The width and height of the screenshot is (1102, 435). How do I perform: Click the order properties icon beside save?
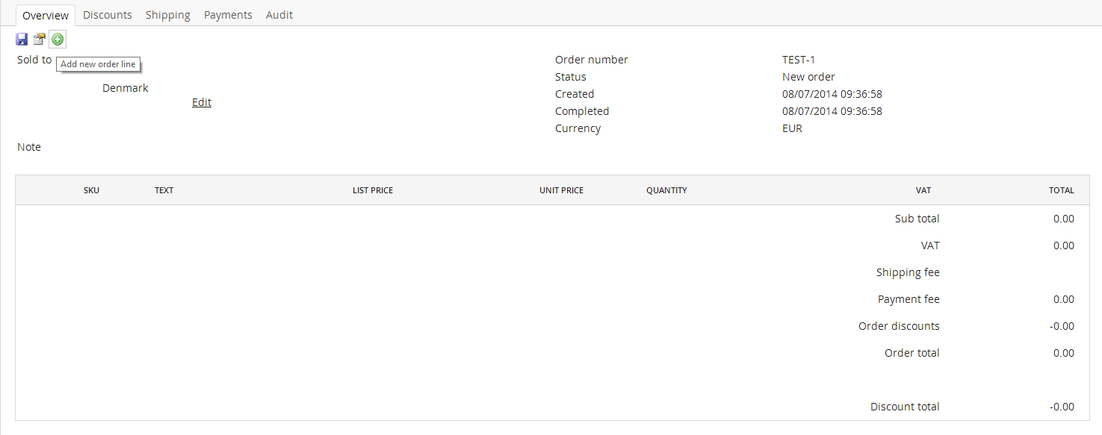click(40, 40)
